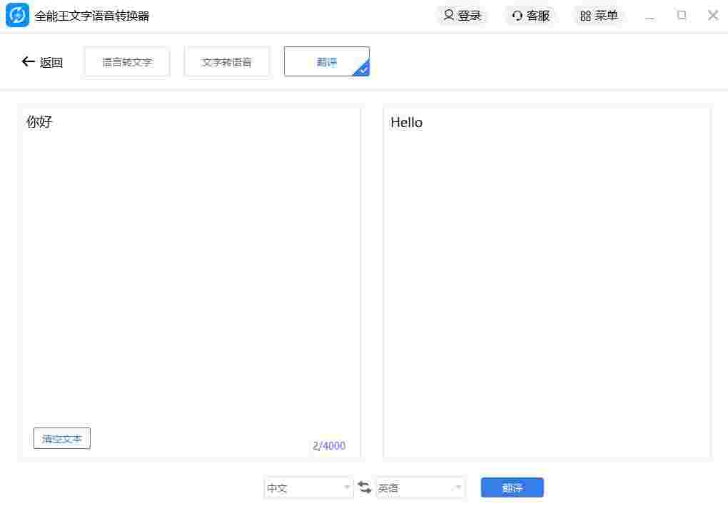Switch to the 语音转文字 tab
The width and height of the screenshot is (728, 511).
[x=126, y=61]
